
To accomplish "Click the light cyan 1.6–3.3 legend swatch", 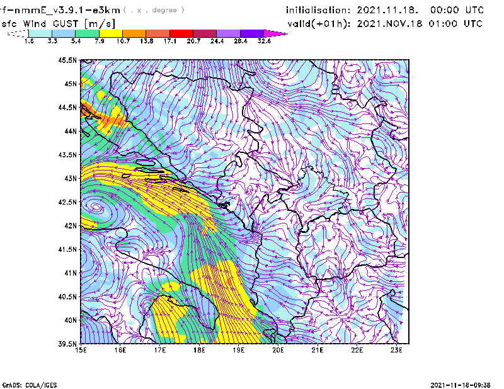I will coord(40,33).
